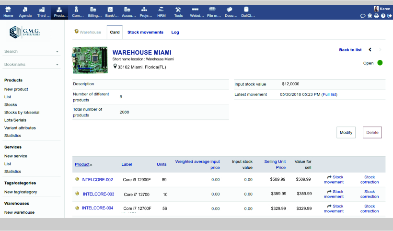The height and width of the screenshot is (231, 393).
Task: Click the warehouse motherboard thumbnail image
Action: coord(90,60)
